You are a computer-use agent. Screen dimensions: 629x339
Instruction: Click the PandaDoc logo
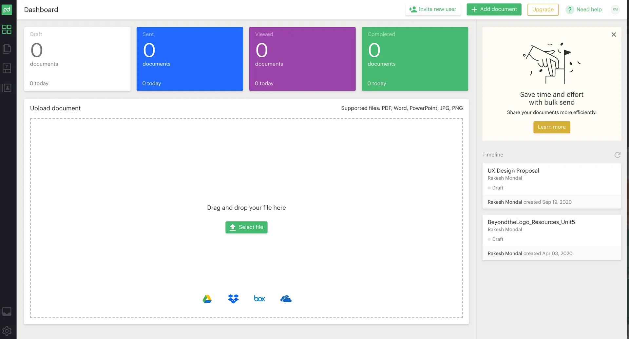(7, 10)
